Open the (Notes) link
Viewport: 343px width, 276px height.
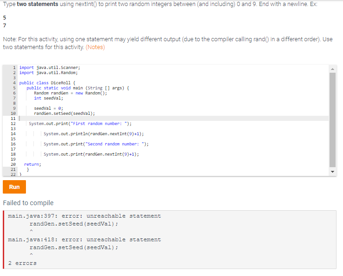point(95,47)
